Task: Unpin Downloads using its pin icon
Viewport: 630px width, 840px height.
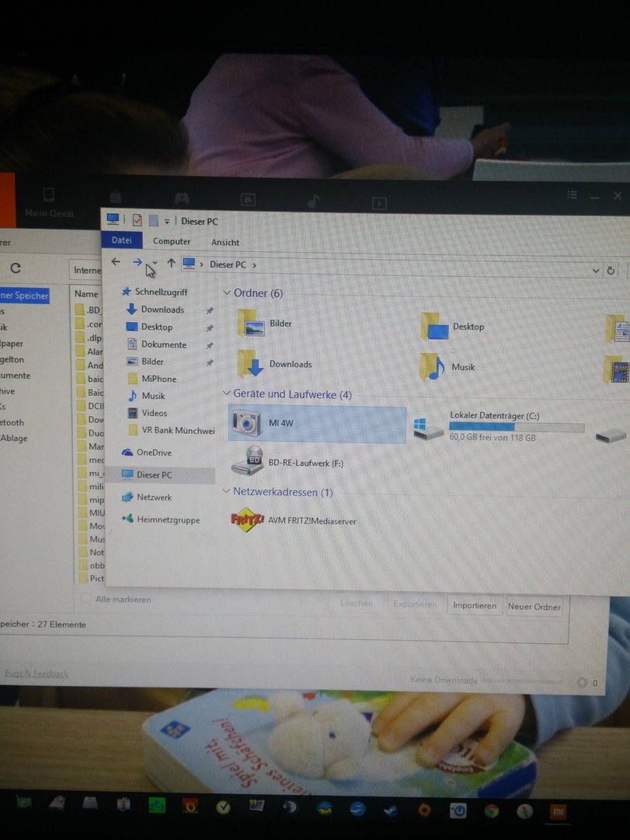Action: [x=210, y=310]
